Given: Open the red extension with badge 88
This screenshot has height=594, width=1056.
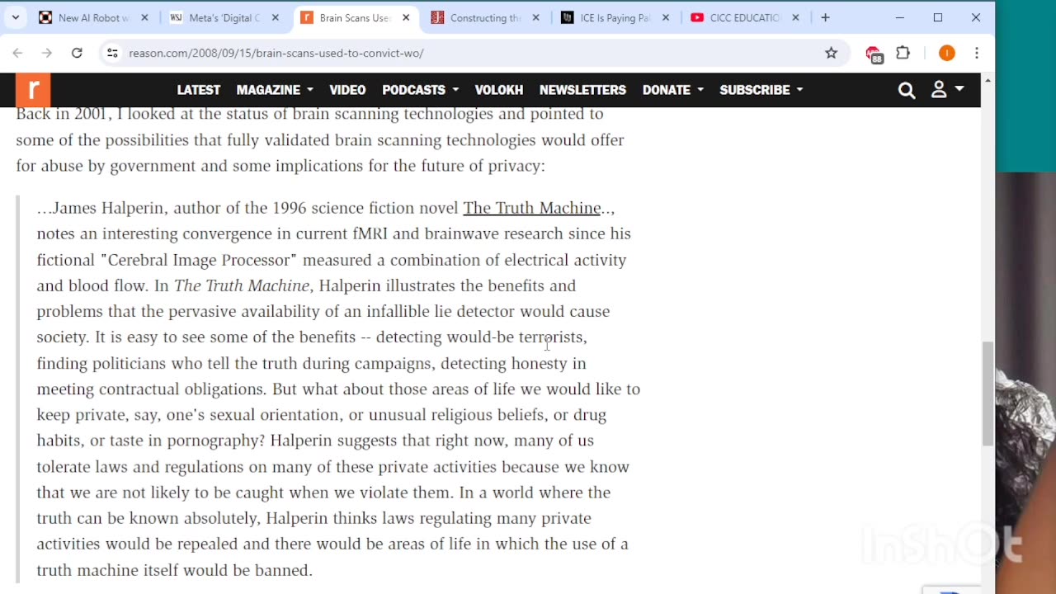Looking at the screenshot, I should pyautogui.click(x=874, y=54).
